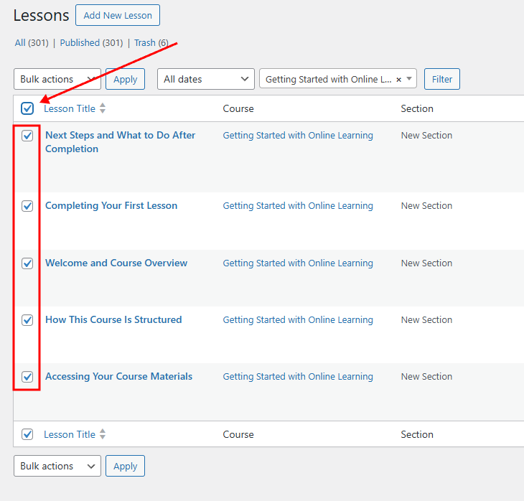Toggle the select-all checkbox in table header
The width and height of the screenshot is (524, 501).
tap(27, 108)
